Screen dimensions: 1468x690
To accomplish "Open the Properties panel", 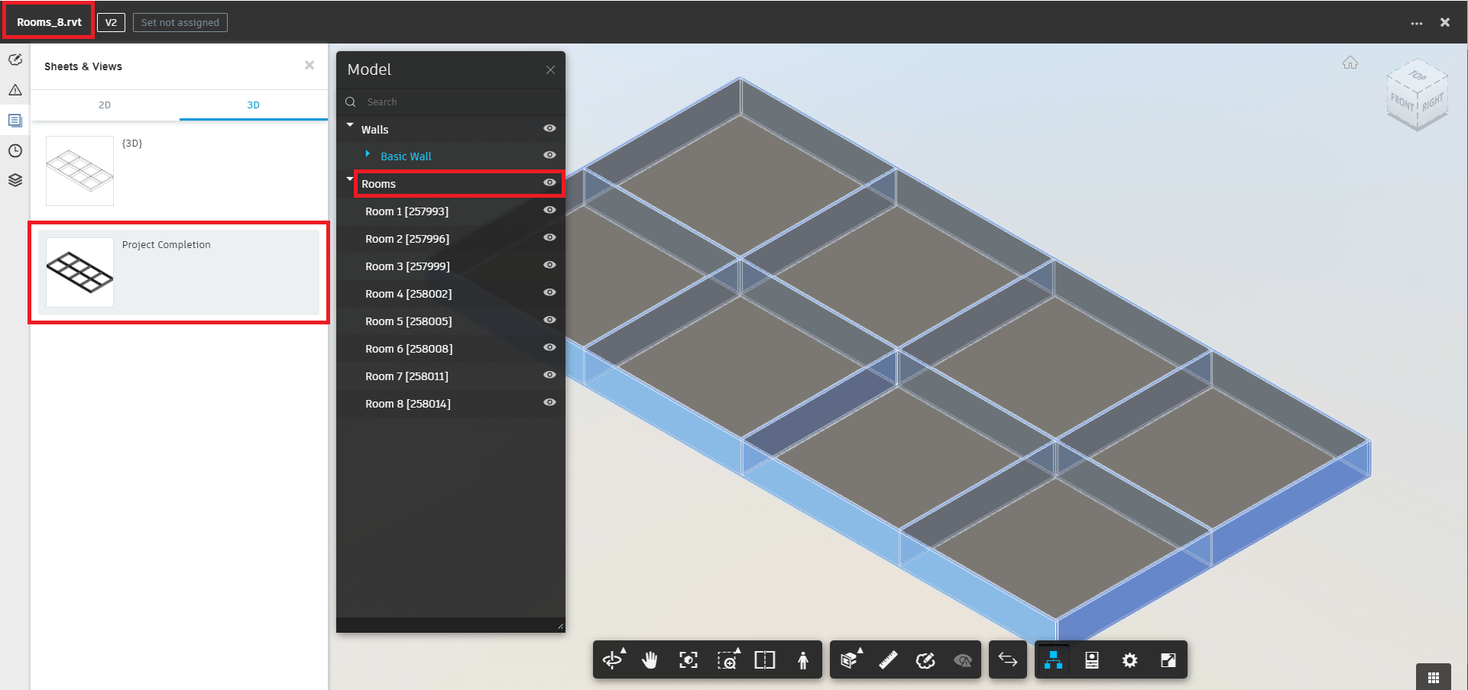I will click(x=1091, y=659).
